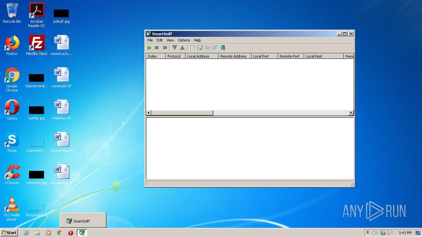This screenshot has height=237, width=422.
Task: Select the carestructu... document icon
Action: tap(61, 45)
